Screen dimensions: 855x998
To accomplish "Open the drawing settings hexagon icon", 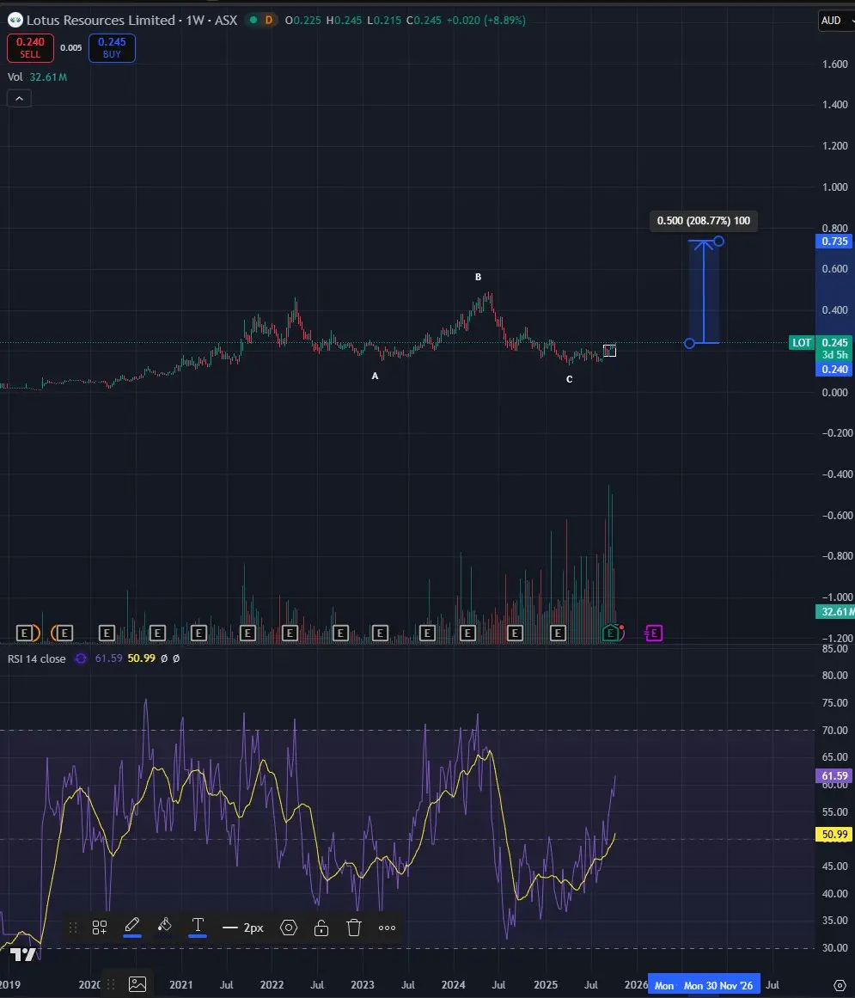I will click(289, 928).
